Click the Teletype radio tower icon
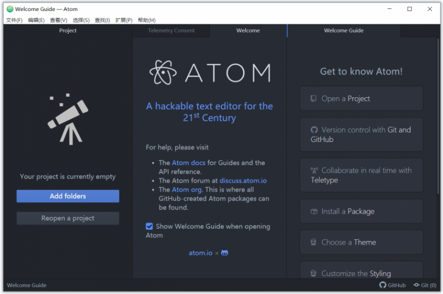 point(314,170)
